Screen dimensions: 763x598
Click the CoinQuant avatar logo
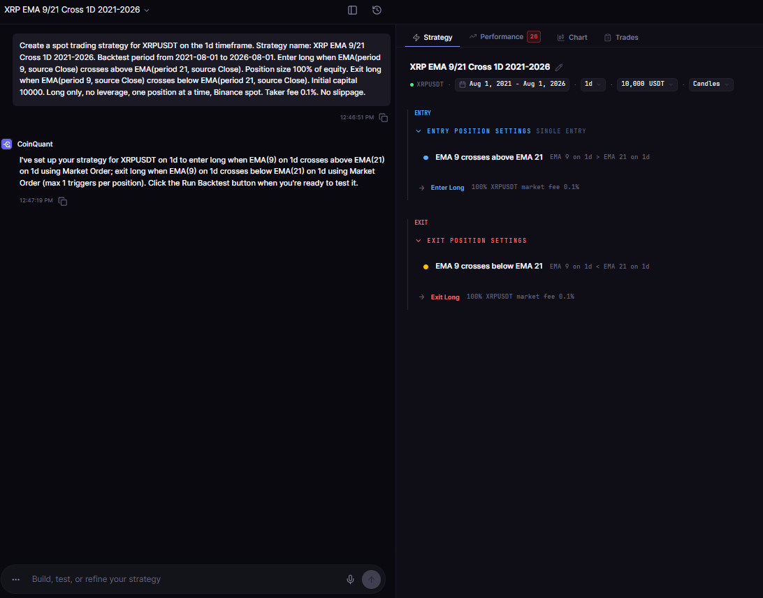[7, 144]
